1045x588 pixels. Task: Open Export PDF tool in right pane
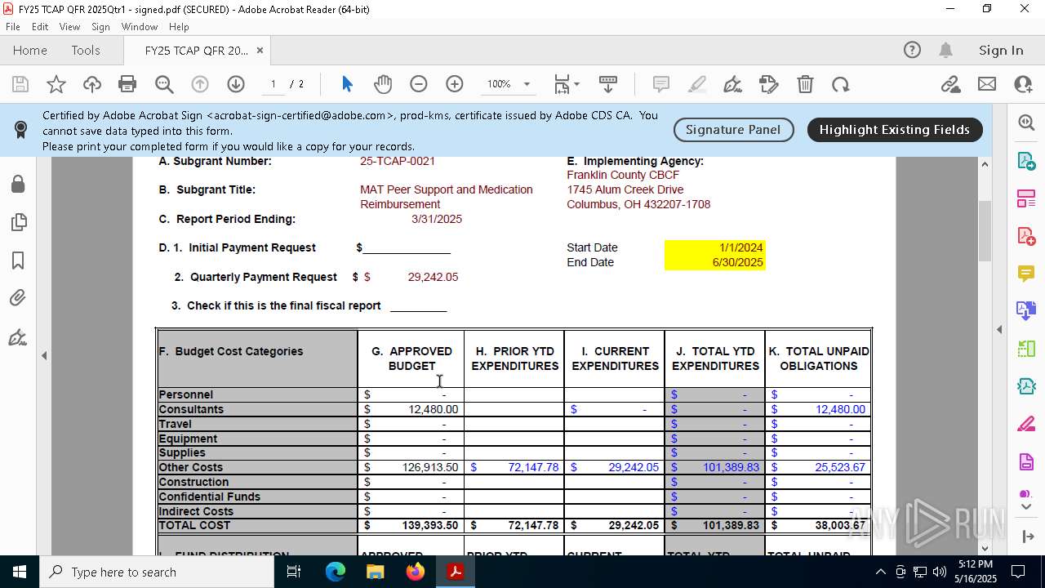pyautogui.click(x=1026, y=160)
